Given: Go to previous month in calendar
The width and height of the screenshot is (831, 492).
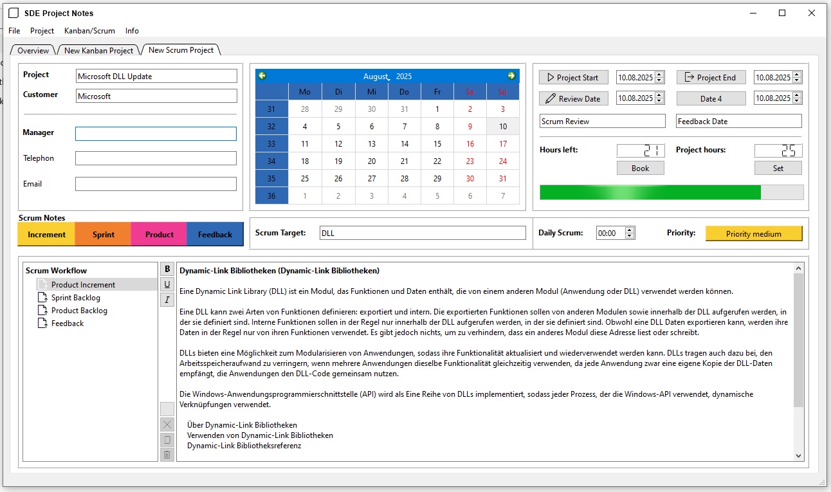Looking at the screenshot, I should [262, 76].
